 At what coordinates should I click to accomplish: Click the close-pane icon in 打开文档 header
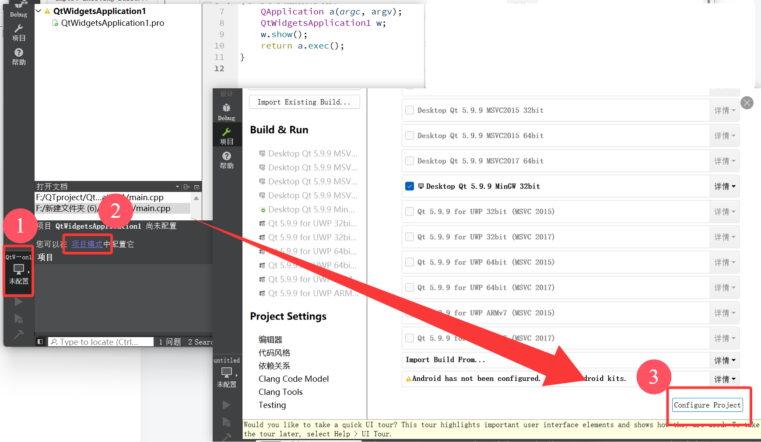197,187
